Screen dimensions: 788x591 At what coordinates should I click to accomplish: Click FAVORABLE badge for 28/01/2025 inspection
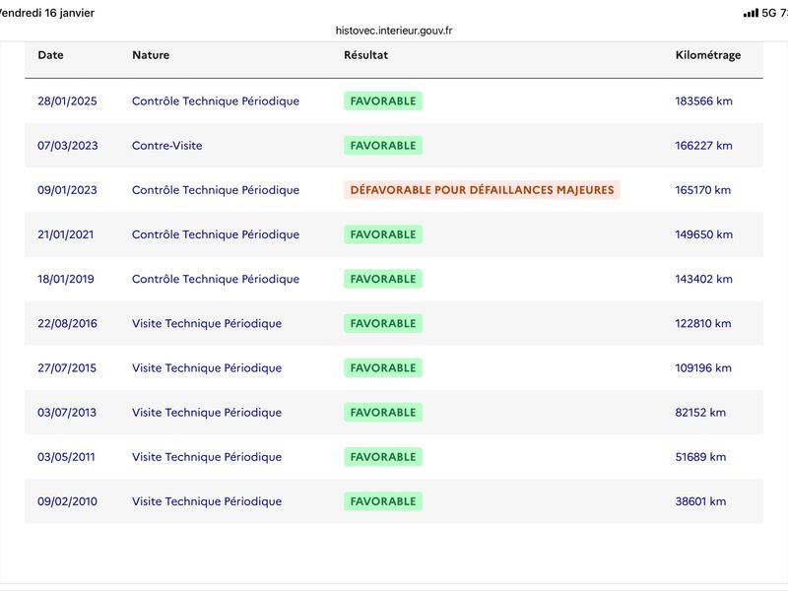tap(383, 101)
